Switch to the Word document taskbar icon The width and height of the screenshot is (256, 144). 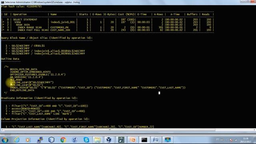click(x=156, y=140)
